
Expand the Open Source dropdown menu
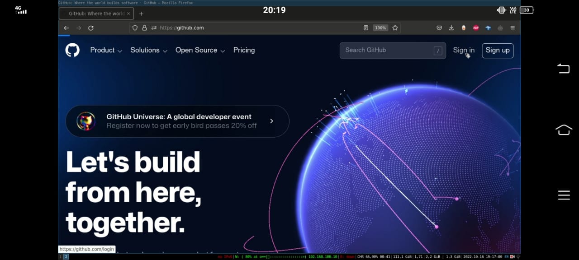point(200,50)
